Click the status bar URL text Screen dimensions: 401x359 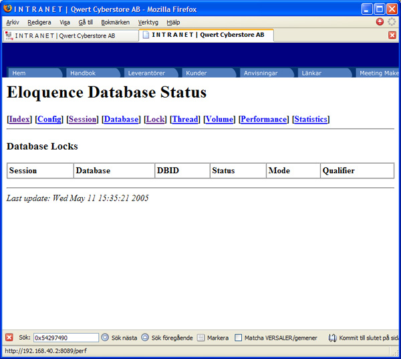pyautogui.click(x=45, y=350)
